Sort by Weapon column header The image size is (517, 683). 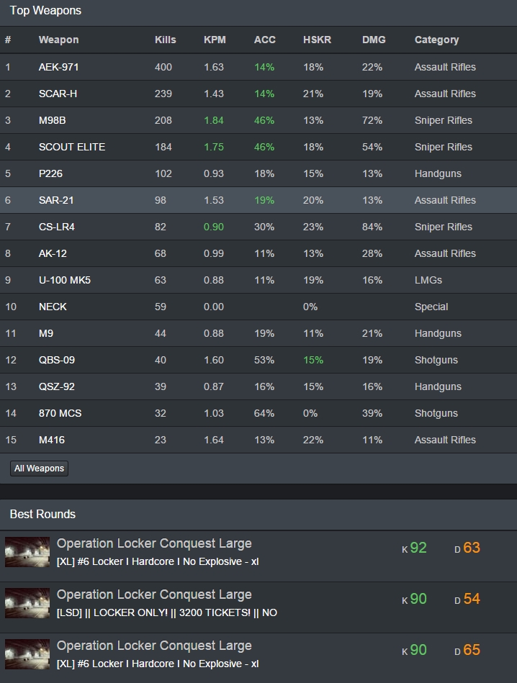(x=58, y=40)
